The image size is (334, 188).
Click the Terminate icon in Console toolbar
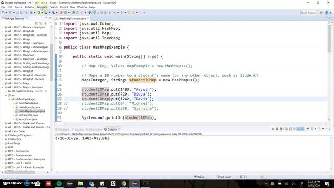[x=273, y=129]
